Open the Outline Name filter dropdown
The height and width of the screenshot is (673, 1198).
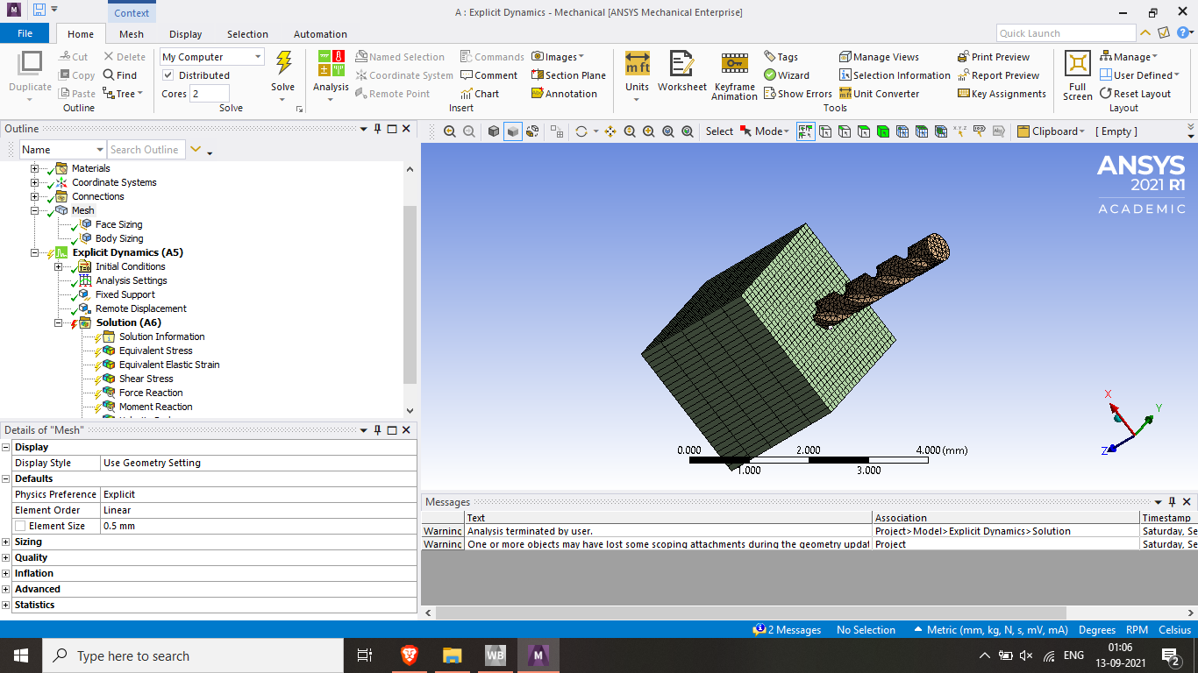coord(63,150)
